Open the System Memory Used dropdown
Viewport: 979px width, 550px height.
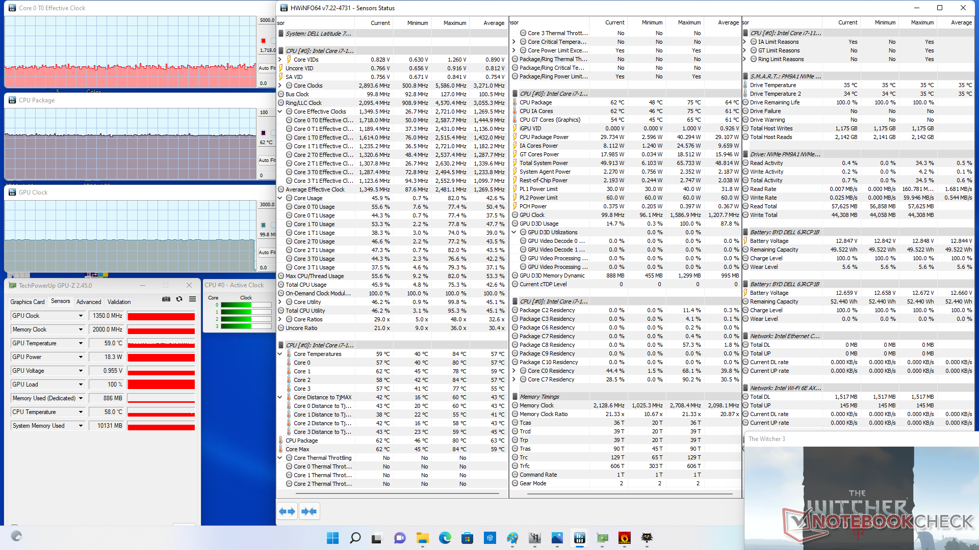[x=81, y=426]
